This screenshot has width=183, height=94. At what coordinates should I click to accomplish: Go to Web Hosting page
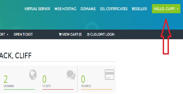65,9
